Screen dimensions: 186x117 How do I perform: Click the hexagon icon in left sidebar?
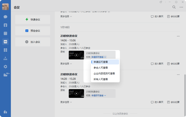click(x=5, y=66)
